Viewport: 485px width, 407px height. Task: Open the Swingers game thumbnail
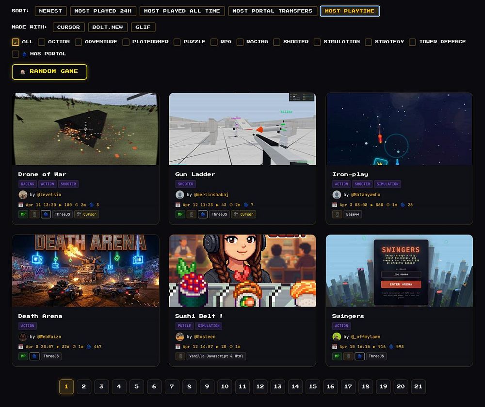399,271
